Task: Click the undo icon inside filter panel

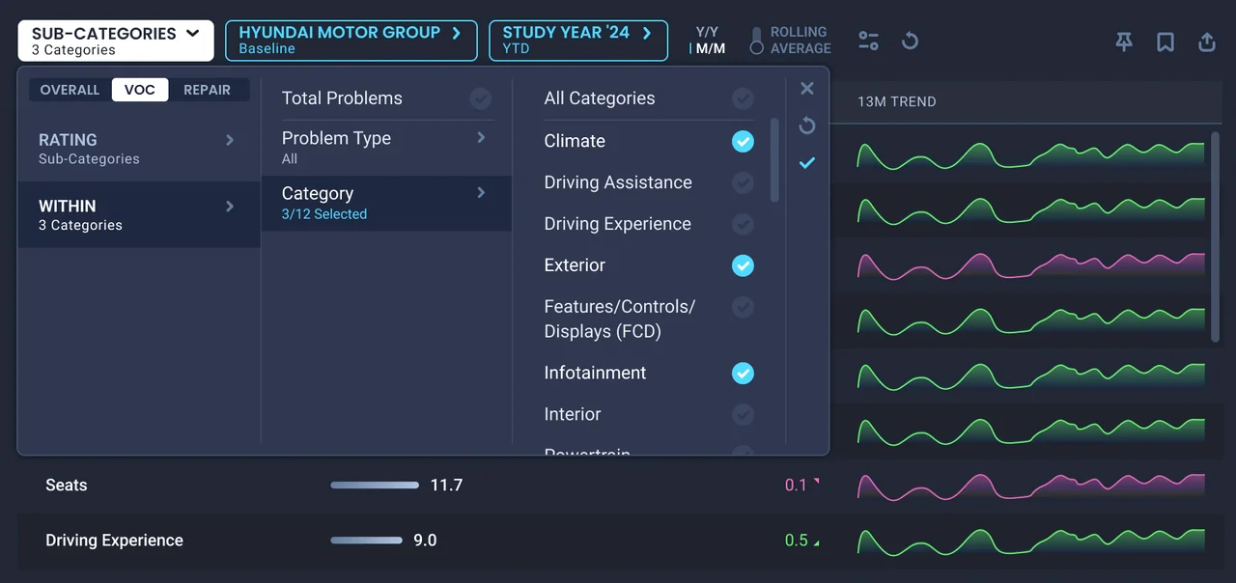Action: click(x=807, y=125)
